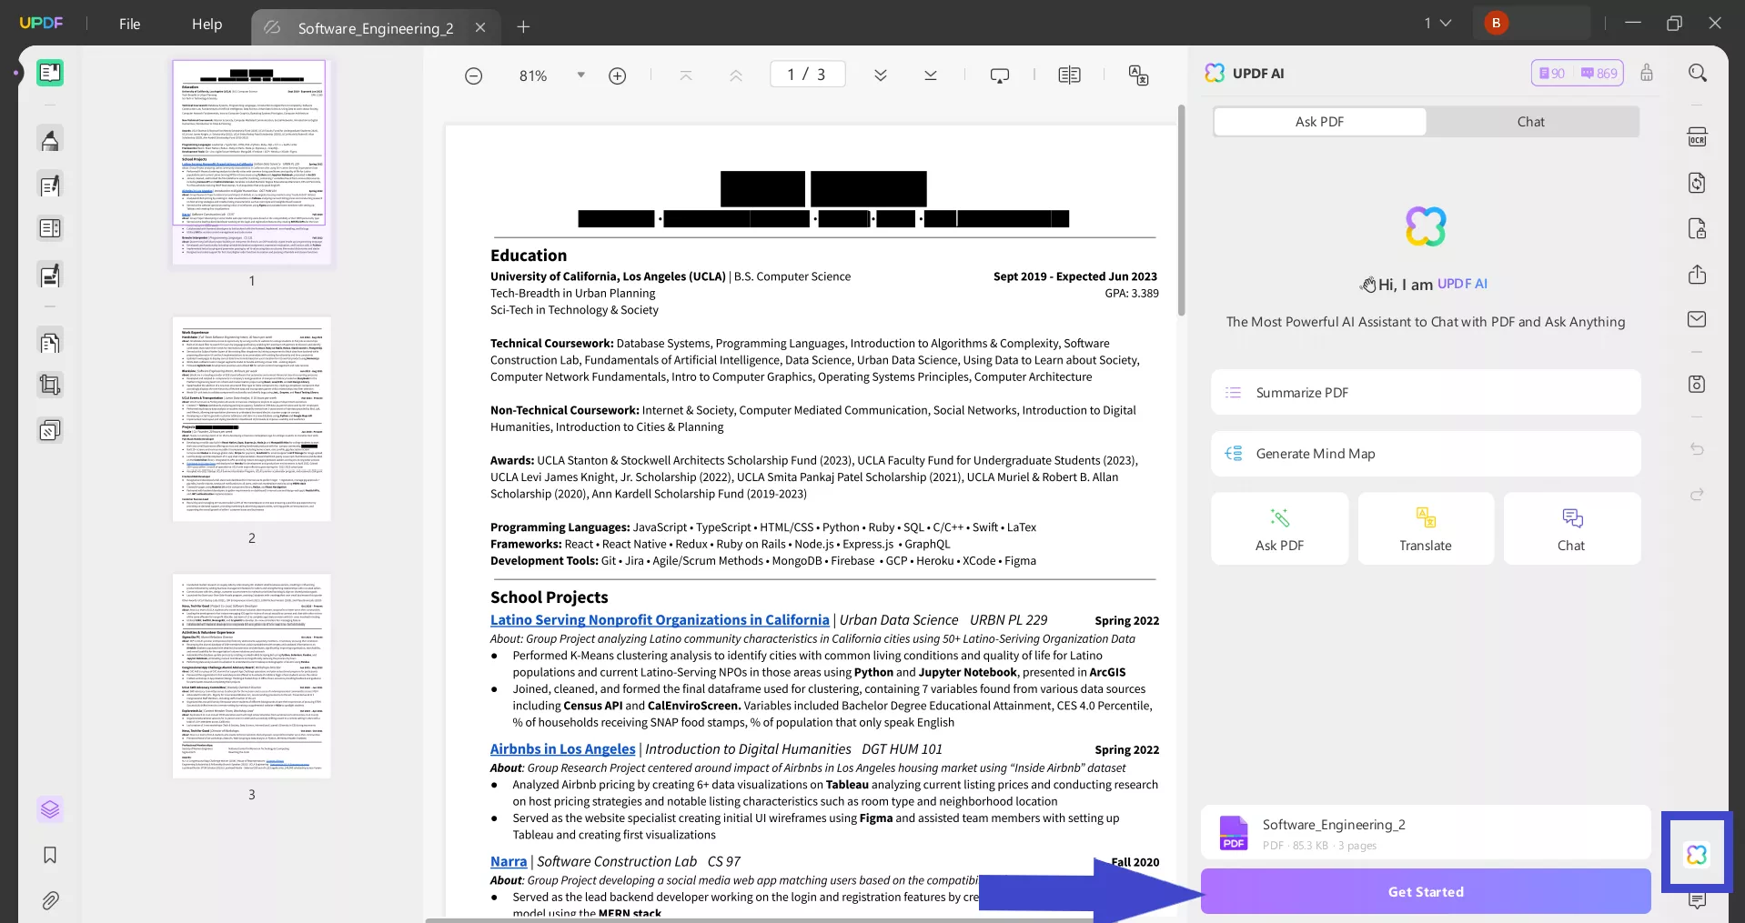Click the presentation slideshow icon

[999, 75]
